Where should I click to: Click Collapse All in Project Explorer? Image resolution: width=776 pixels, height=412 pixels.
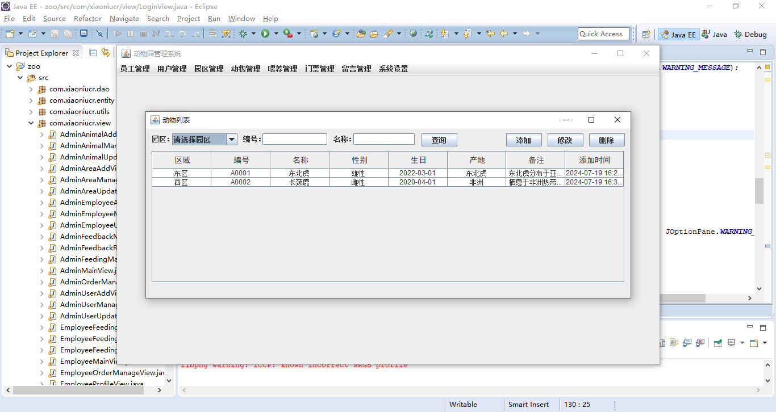[93, 53]
